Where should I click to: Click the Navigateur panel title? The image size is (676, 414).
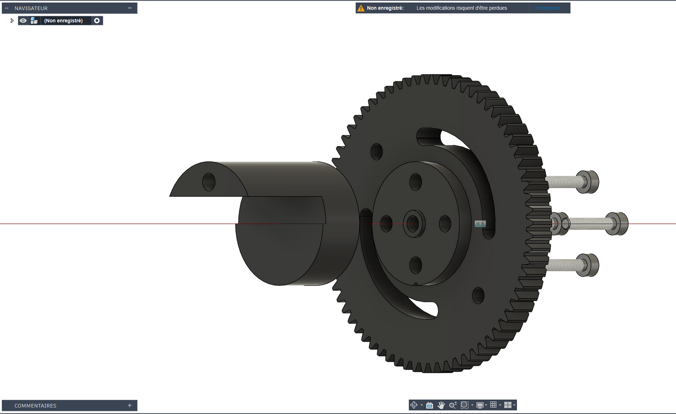[31, 8]
